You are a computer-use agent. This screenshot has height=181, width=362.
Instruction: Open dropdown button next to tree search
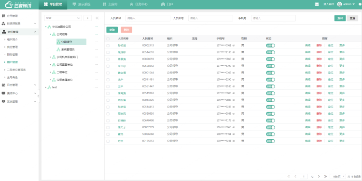click(87, 18)
